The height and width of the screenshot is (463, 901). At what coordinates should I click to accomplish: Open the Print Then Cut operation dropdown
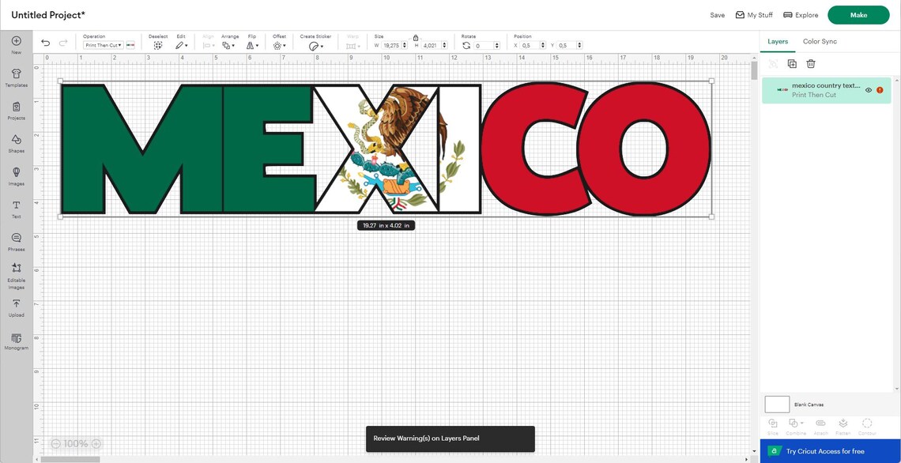click(x=100, y=43)
